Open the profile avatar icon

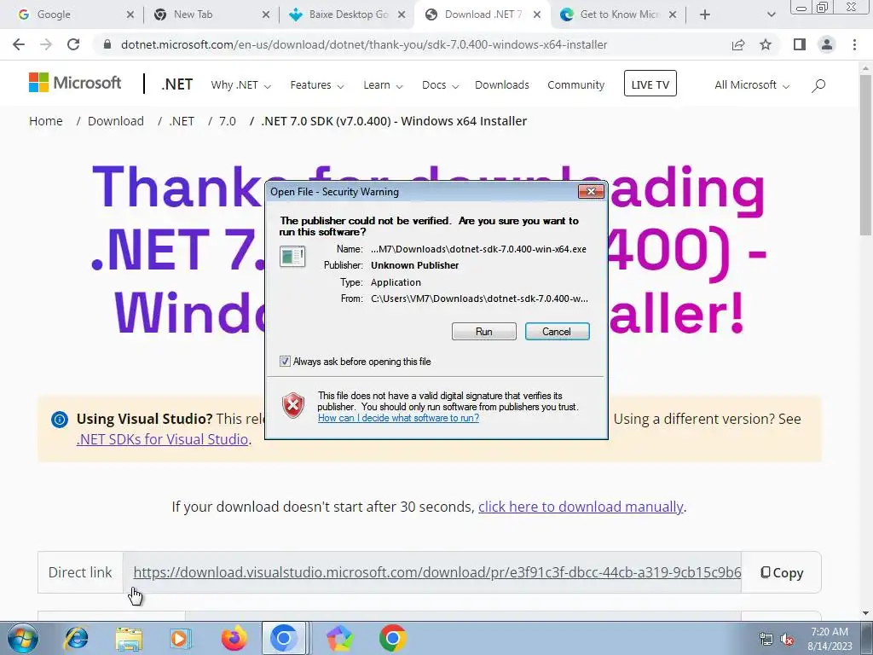point(827,44)
